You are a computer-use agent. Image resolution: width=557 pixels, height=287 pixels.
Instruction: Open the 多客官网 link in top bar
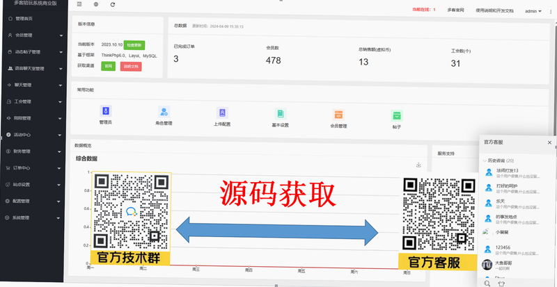tap(455, 10)
